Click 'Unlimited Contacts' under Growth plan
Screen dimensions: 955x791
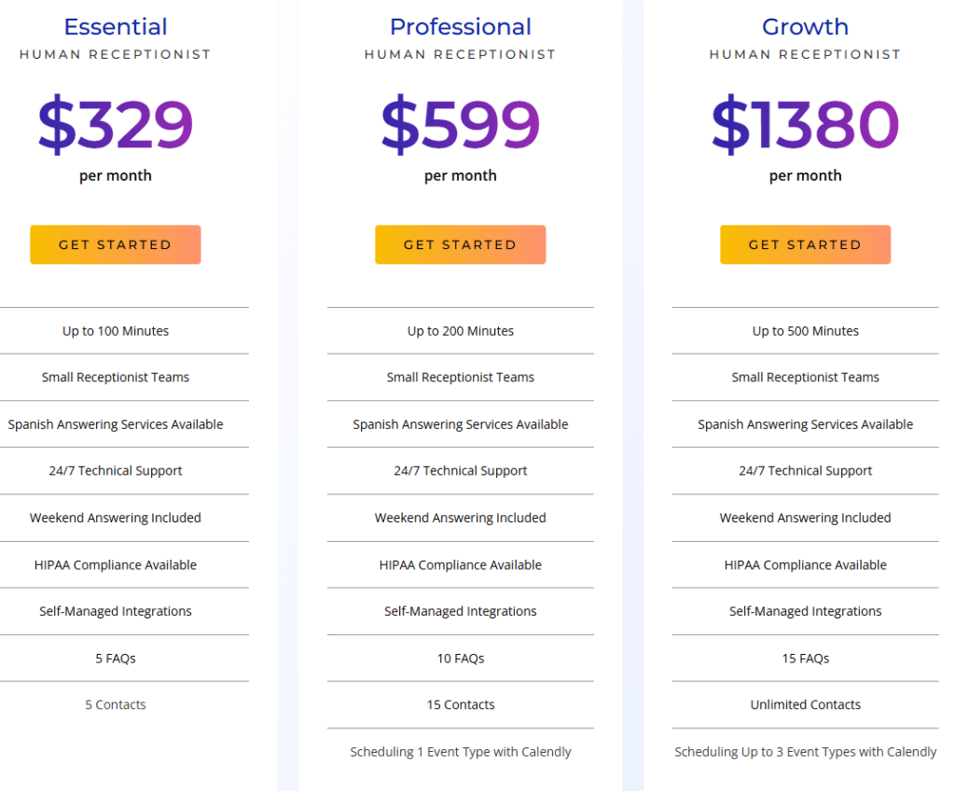pyautogui.click(x=805, y=704)
